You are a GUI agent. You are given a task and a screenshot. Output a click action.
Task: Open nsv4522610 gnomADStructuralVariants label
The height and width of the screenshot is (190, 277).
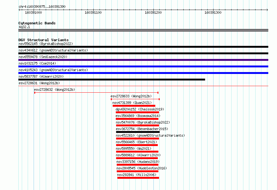[150, 135]
